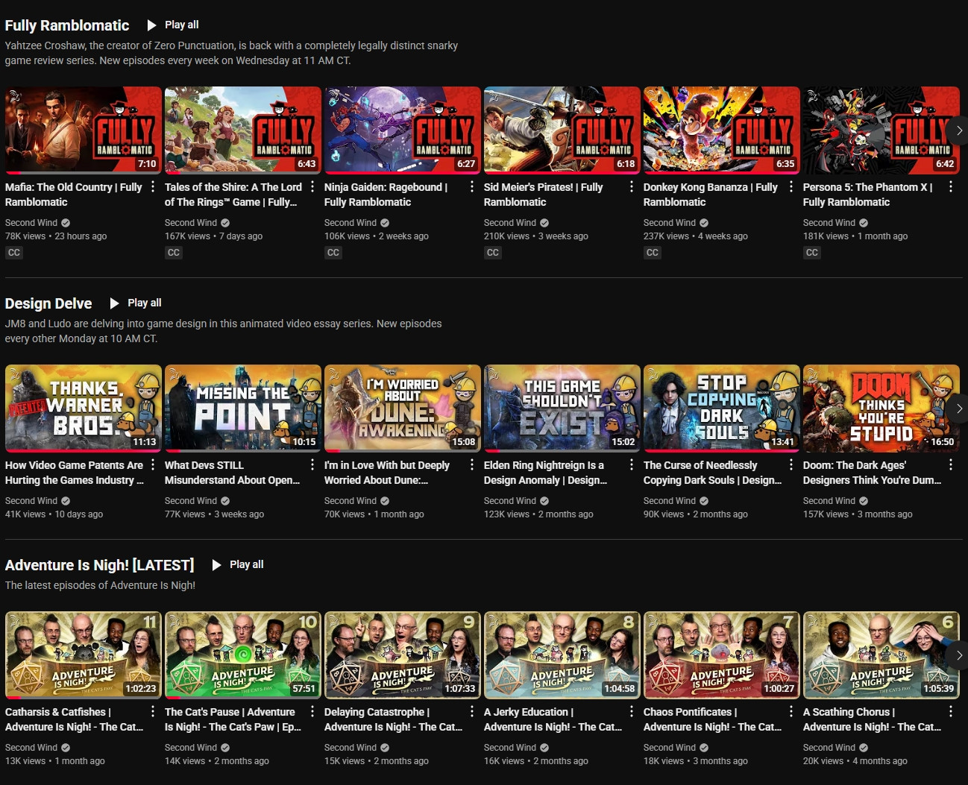Open I'm Worried About Dune thumbnail
968x785 pixels.
coord(403,409)
